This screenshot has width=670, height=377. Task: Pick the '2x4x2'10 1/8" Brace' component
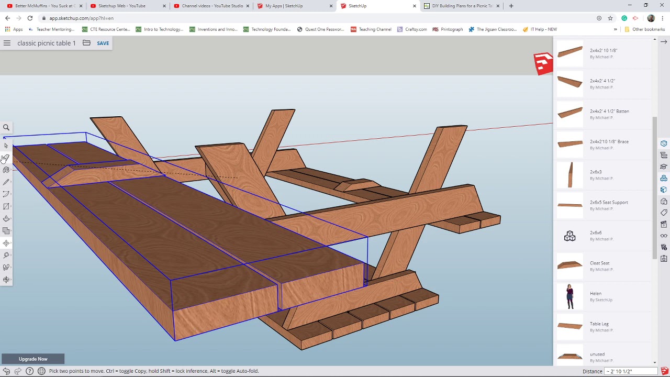[602, 145]
